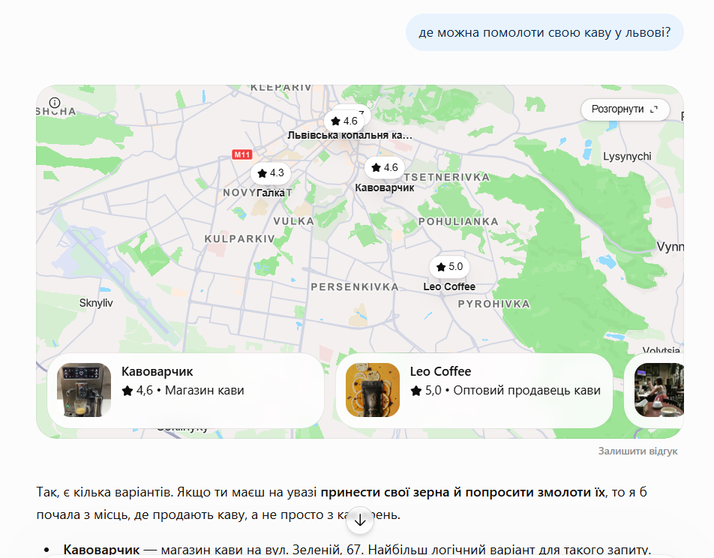The image size is (714, 558).
Task: Open the Leo Coffee place card
Action: coord(474,390)
